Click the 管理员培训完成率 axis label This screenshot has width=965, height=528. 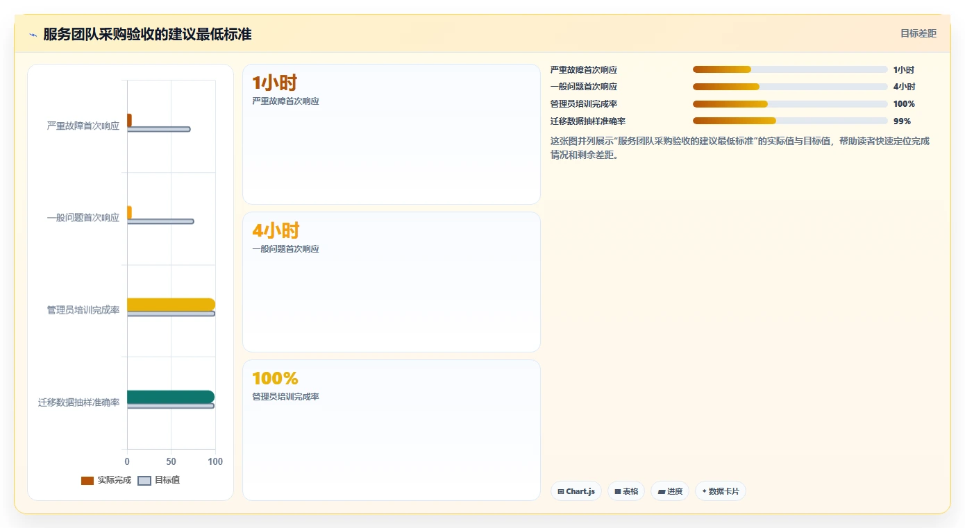tap(83, 310)
